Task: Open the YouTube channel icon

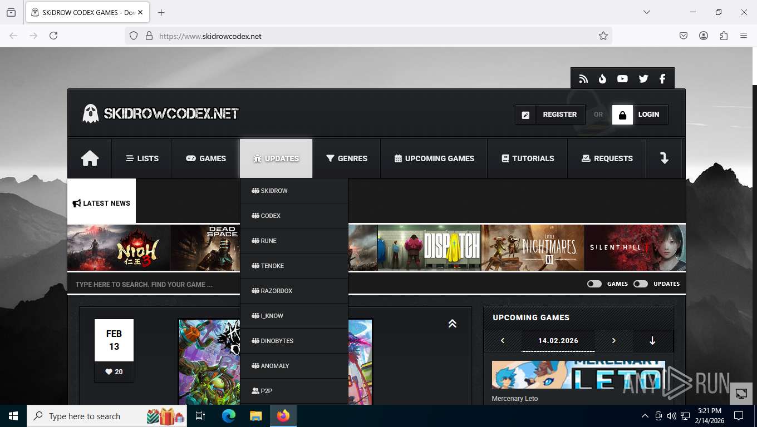Action: pos(622,79)
